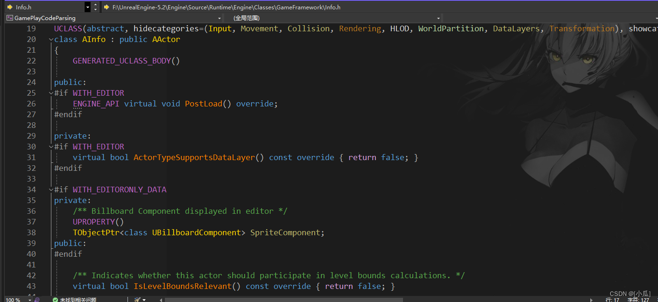This screenshot has width=658, height=302.
Task: Click WITH_EDITORONLY_DATA on line 34
Action: point(120,190)
